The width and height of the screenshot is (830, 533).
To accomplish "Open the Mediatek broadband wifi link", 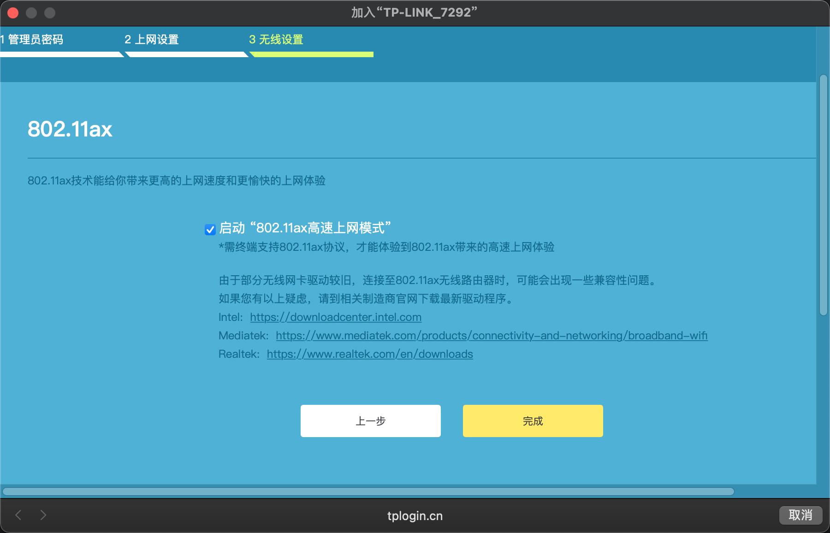I will point(491,336).
